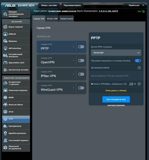Image resolution: width=149 pixels, height=160 pixels.
Task: Open the Адаптивна QoS gauge icon
Action: pos(5,63)
